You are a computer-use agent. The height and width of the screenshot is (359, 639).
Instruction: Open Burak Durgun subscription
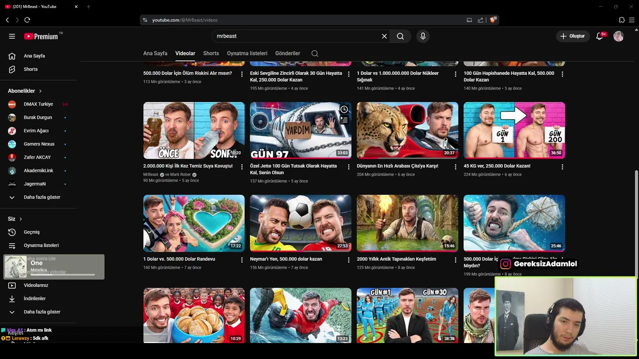tap(38, 117)
